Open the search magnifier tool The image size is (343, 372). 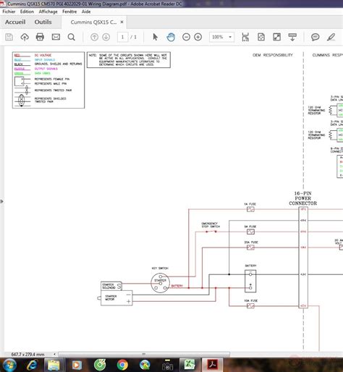pyautogui.click(x=72, y=37)
